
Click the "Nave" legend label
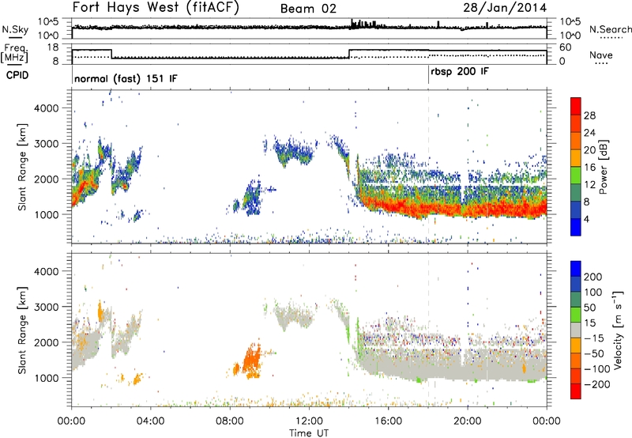(601, 55)
